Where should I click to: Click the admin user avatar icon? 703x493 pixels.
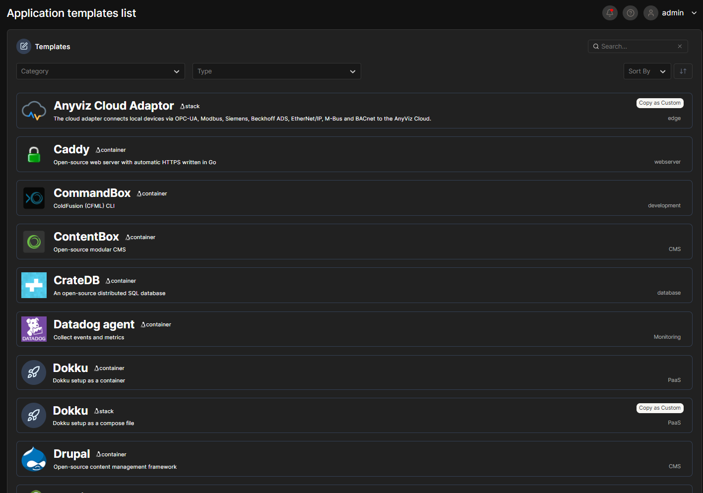[650, 13]
